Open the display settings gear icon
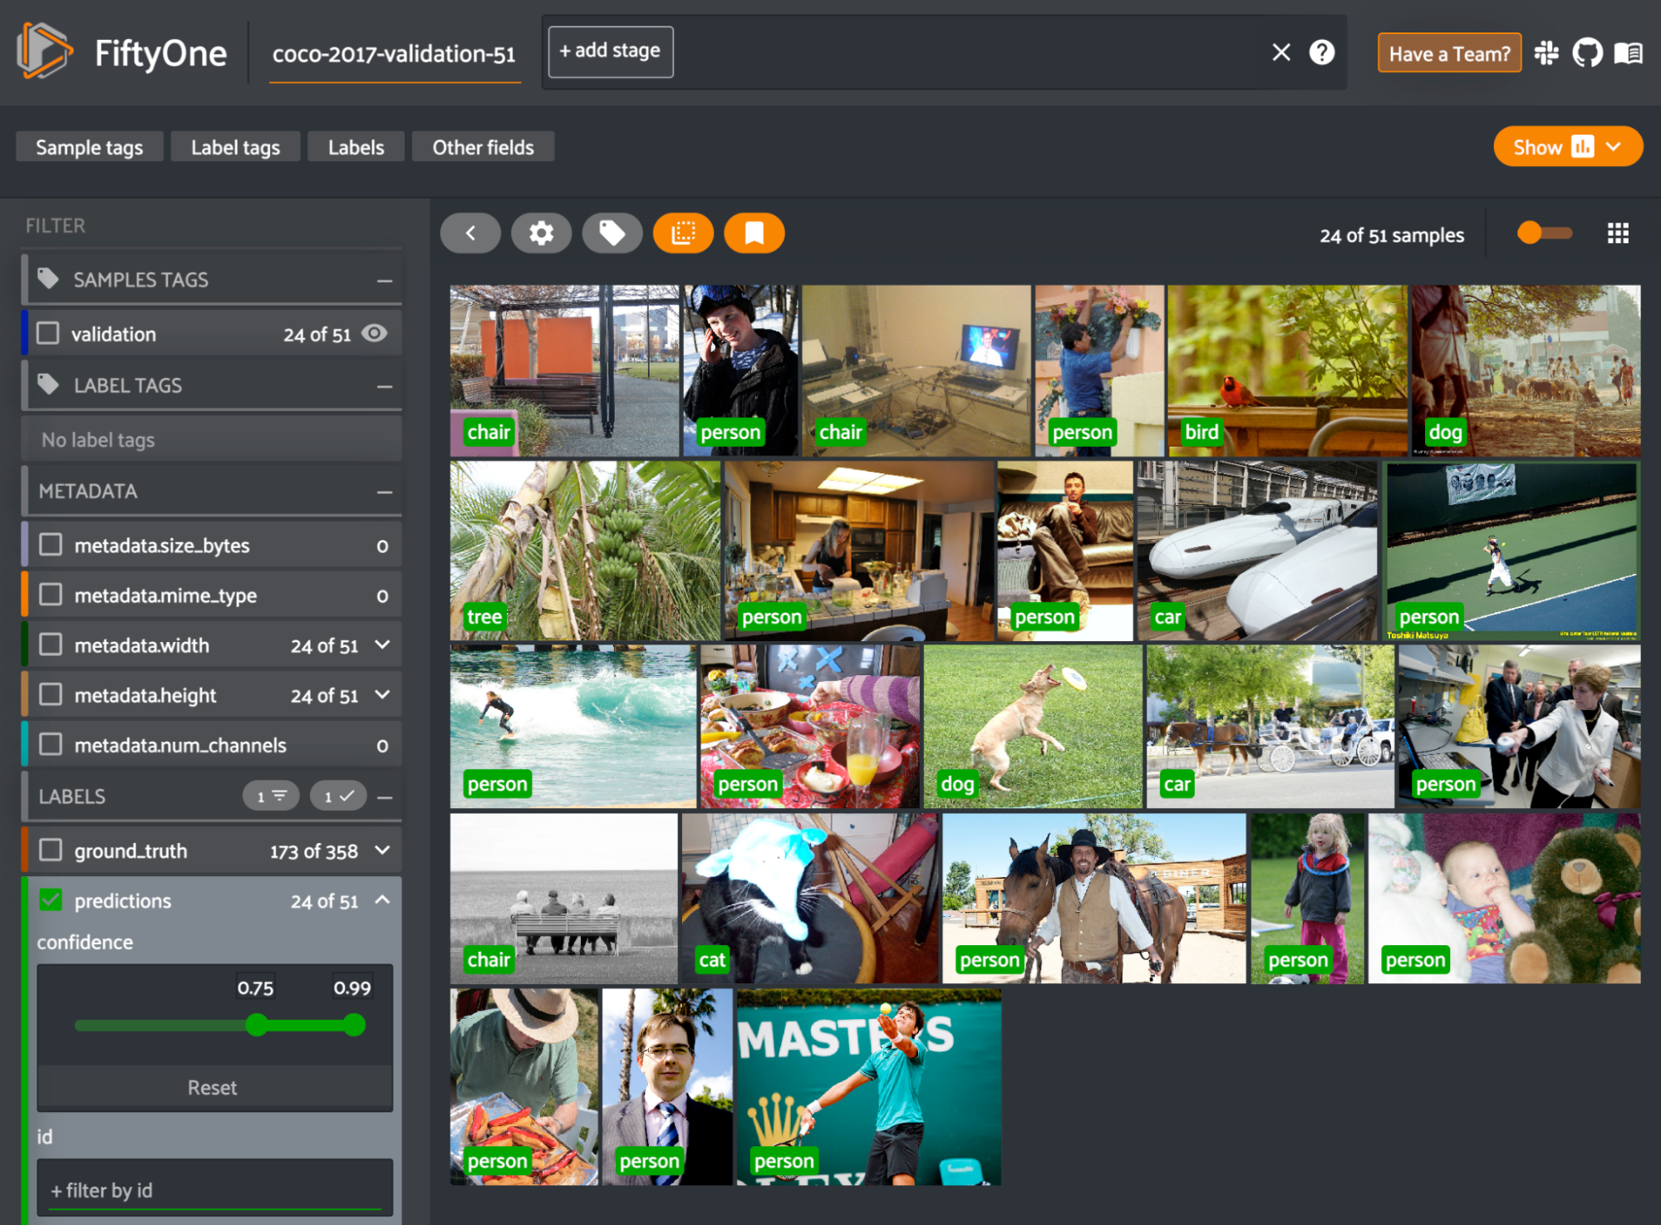Viewport: 1661px width, 1225px height. point(541,233)
